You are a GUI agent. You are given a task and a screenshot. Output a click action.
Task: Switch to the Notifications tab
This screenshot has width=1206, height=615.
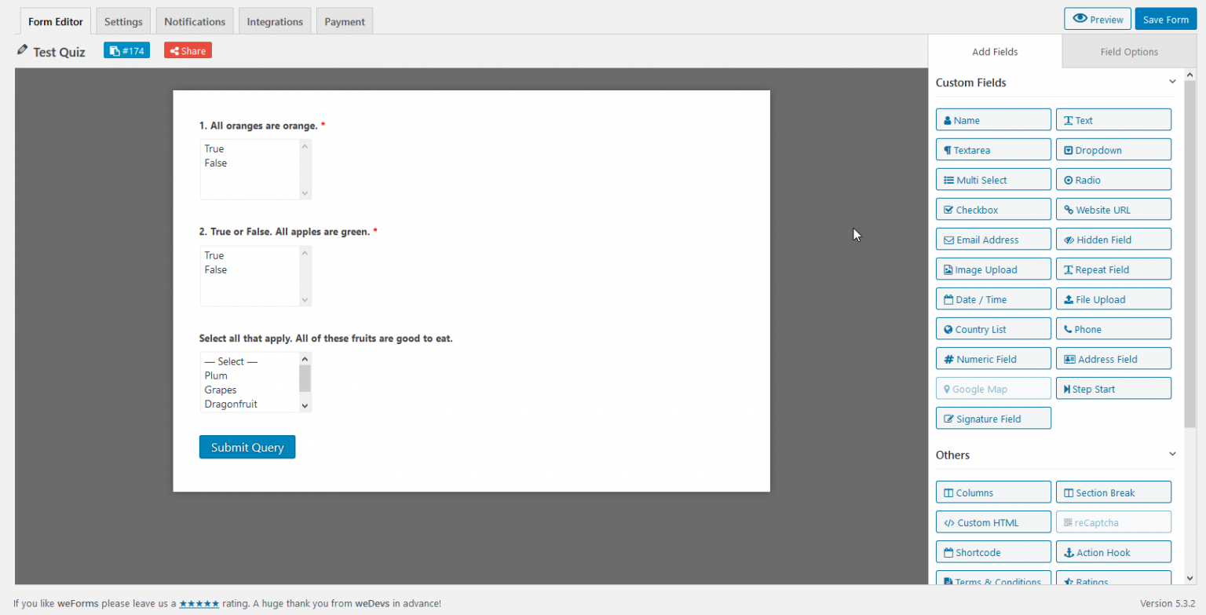pyautogui.click(x=194, y=21)
